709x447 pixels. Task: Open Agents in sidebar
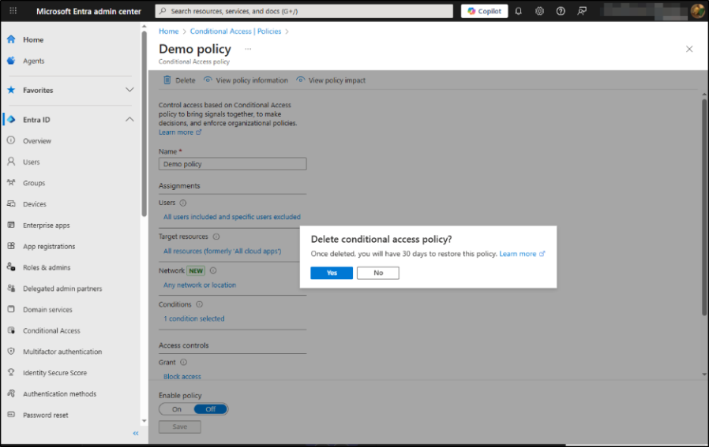click(x=33, y=61)
